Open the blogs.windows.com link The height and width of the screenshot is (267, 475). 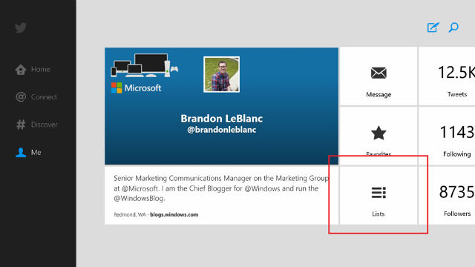174,214
